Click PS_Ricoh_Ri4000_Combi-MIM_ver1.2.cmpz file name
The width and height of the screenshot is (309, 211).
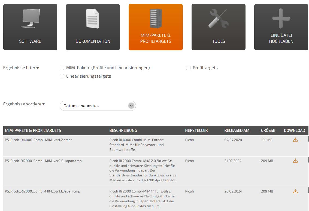coord(38,140)
